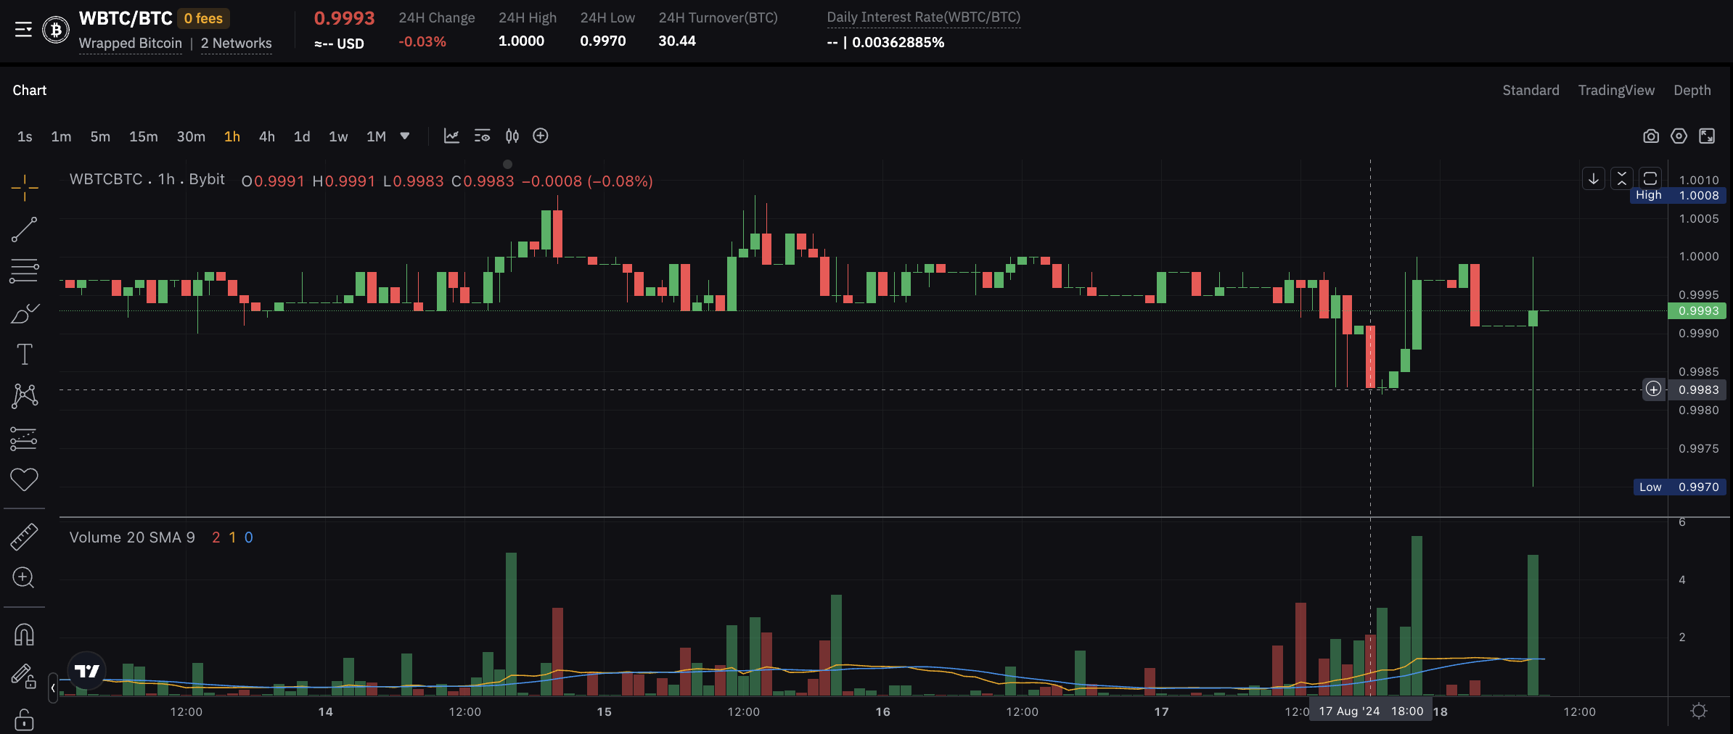Select the crosshair cursor tool

[24, 187]
